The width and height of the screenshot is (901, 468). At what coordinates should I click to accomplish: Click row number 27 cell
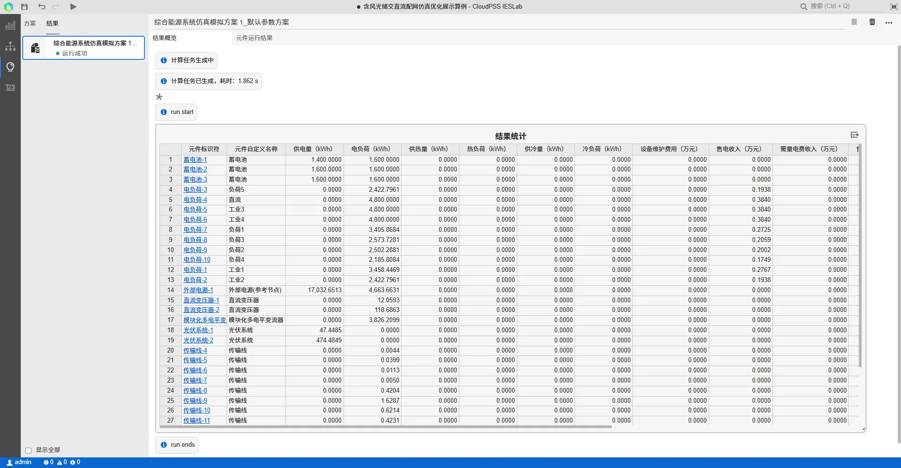click(171, 421)
